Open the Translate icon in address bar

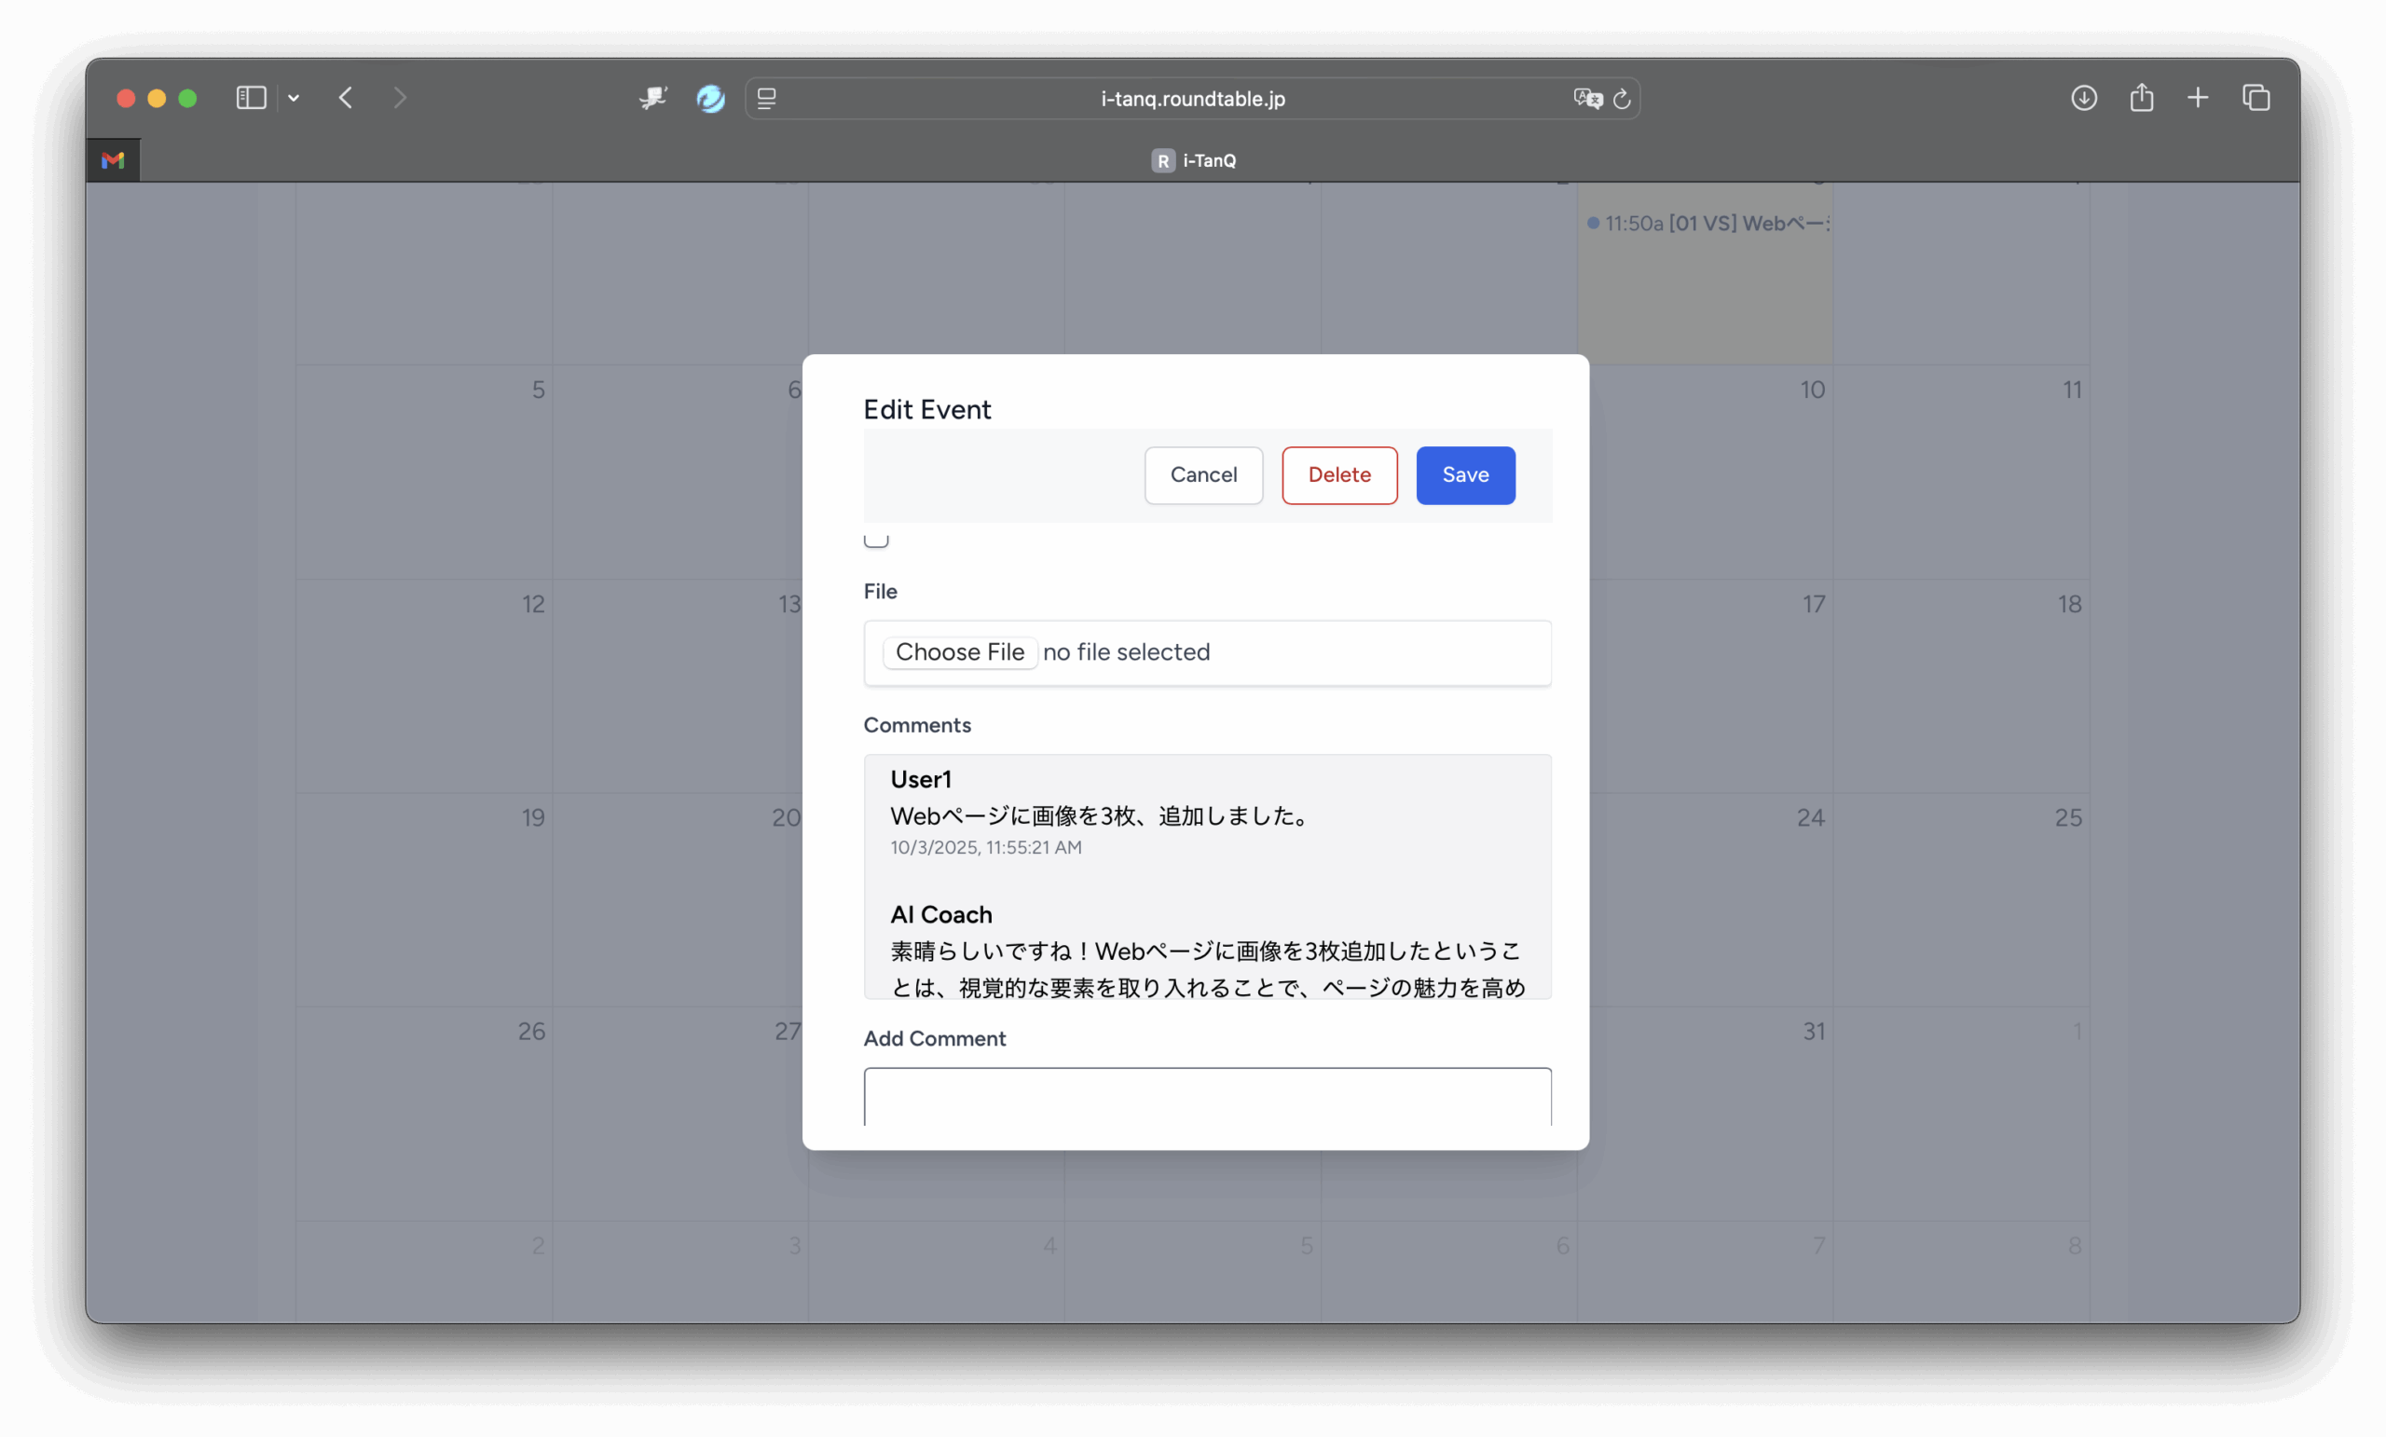(x=1588, y=98)
